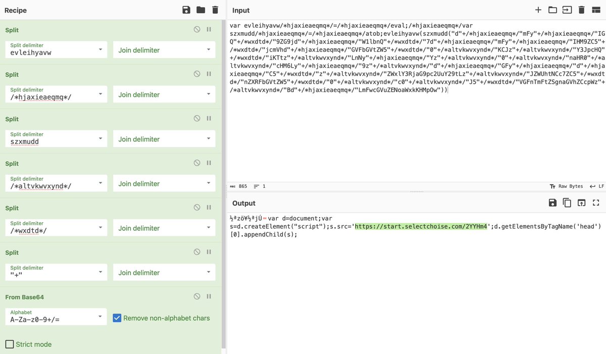The width and height of the screenshot is (606, 354).
Task: Save output to file
Action: pyautogui.click(x=552, y=203)
